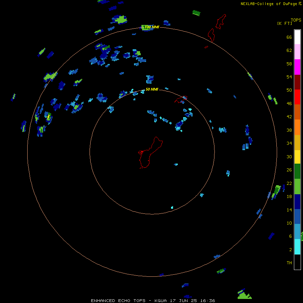Click the bright red legend swatch
303x303 pixels.
[x=297, y=97]
